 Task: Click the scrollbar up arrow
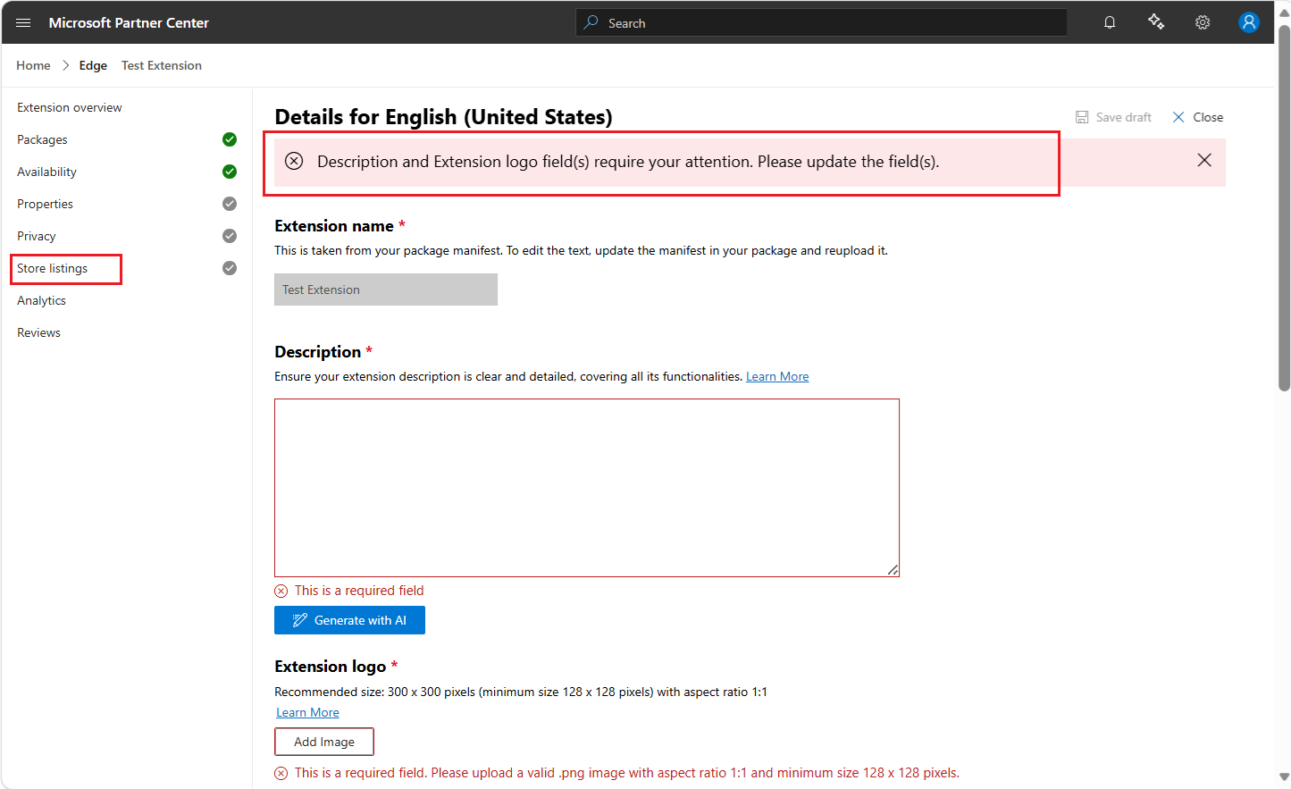pyautogui.click(x=1284, y=13)
